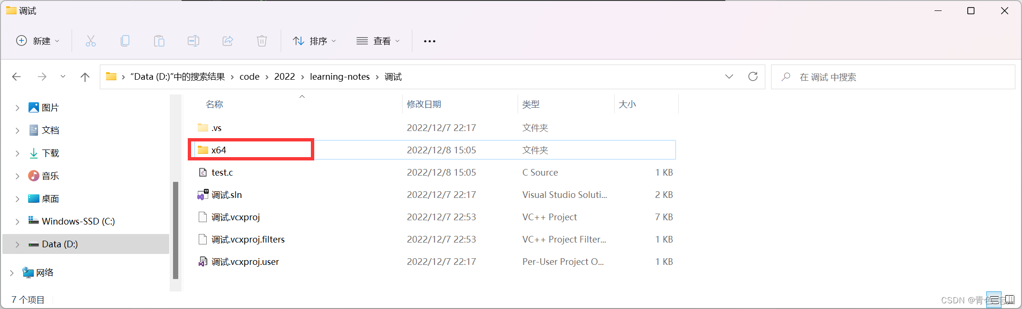Open the 排序 sort menu
Screen dimensions: 1022x309
pos(314,41)
